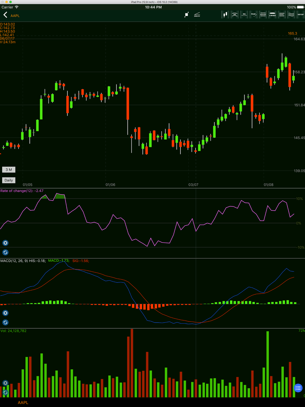The image size is (305, 407).
Task: Tap the 139.05 price axis label
Action: click(299, 171)
